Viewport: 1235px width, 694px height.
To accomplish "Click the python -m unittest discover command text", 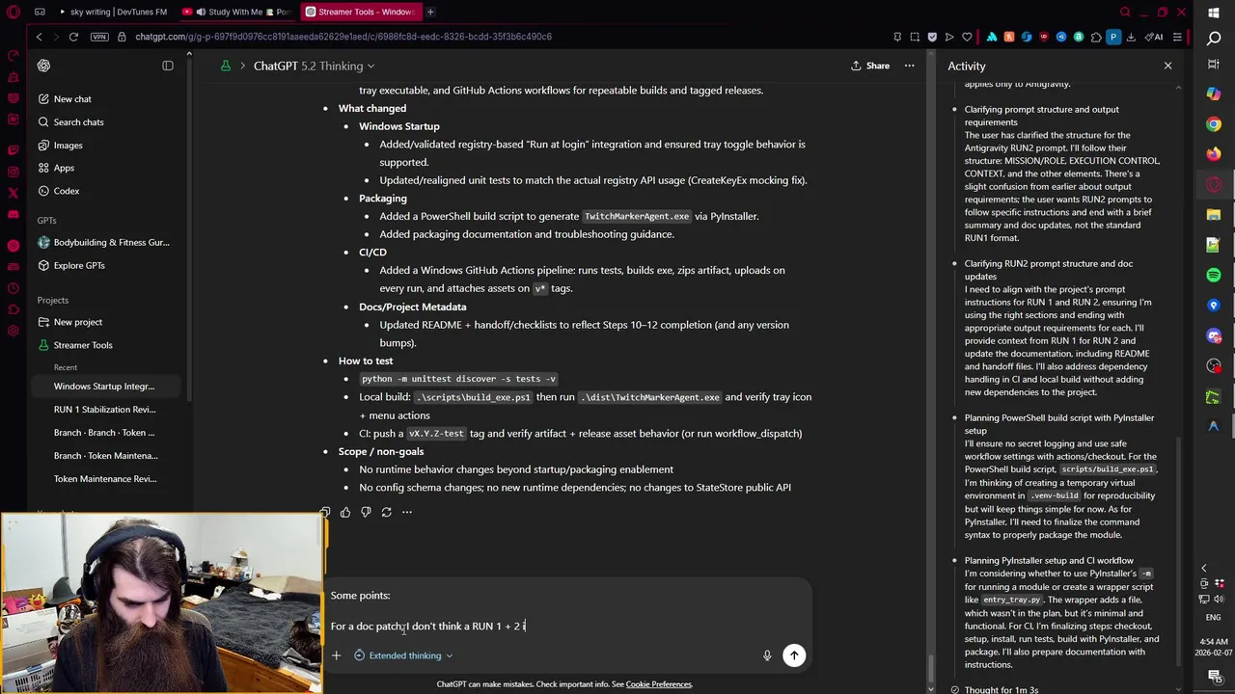I will pos(458,379).
